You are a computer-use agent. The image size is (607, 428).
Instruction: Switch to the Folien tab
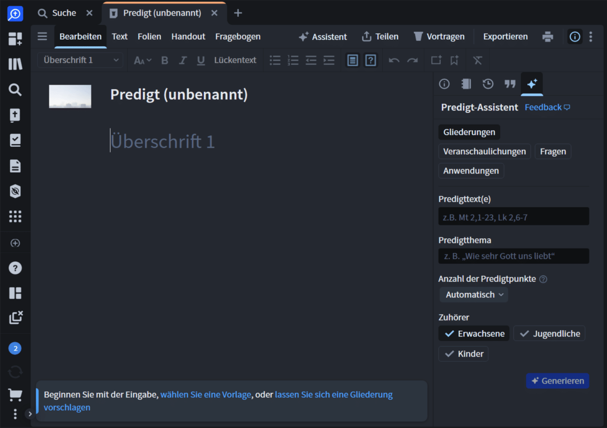point(149,37)
